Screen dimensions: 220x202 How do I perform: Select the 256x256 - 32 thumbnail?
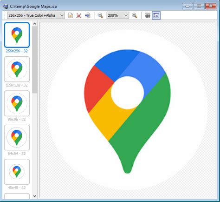[x=17, y=35]
